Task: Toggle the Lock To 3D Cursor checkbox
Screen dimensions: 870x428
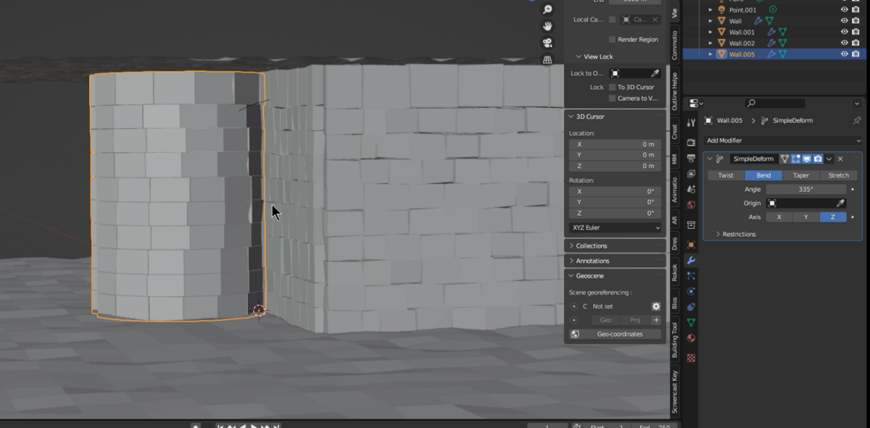Action: click(612, 87)
